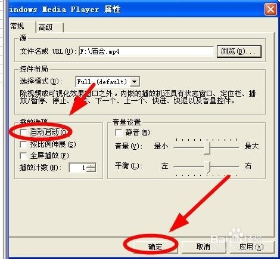The height and width of the screenshot is (259, 280).
Task: Close the Windows Media Player 属性 dialog
Action: pos(270,10)
